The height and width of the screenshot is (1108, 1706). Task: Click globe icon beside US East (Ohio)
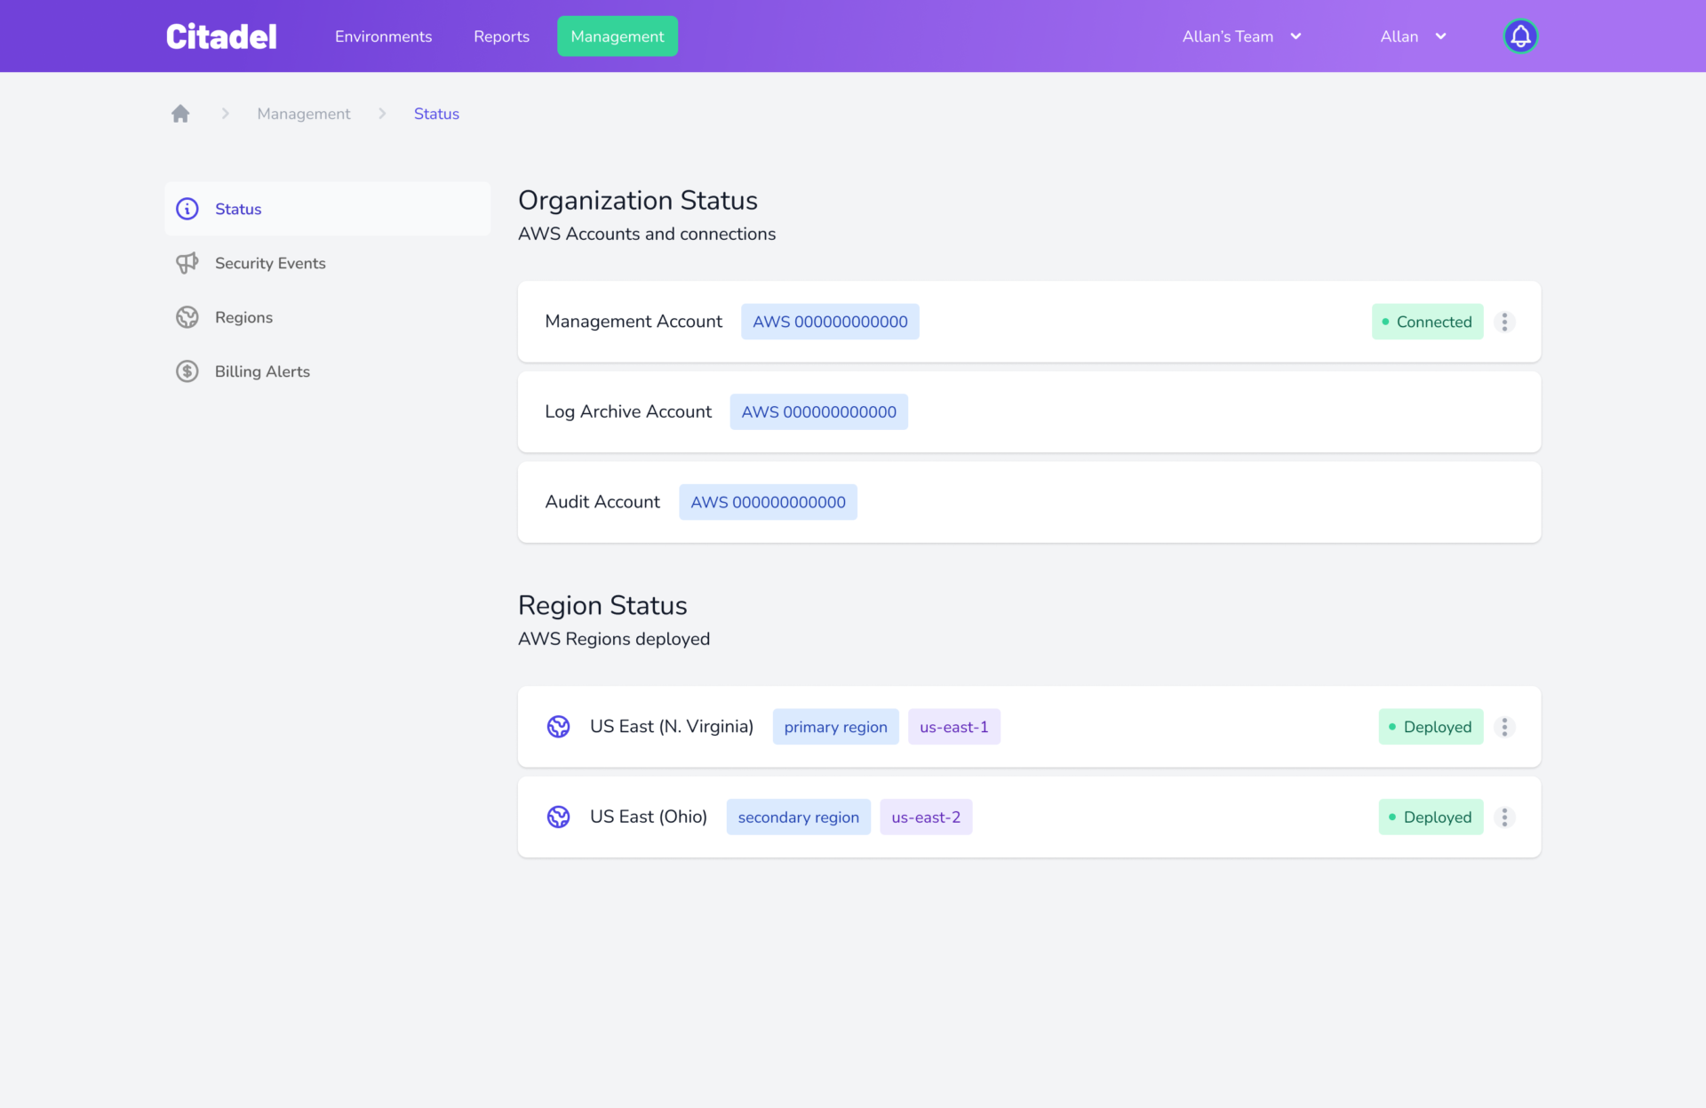(558, 817)
